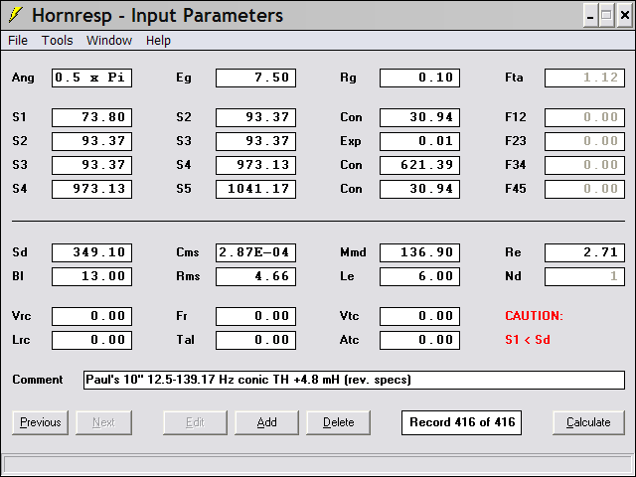
Task: Click the S4 field in the Con 621.39 row
Action: coord(256,165)
